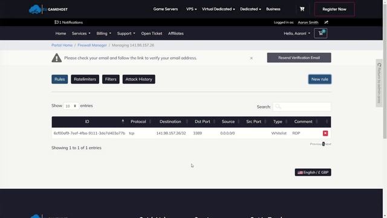The height and width of the screenshot is (218, 387).
Task: Click the Whitelist type cell
Action: 279,133
